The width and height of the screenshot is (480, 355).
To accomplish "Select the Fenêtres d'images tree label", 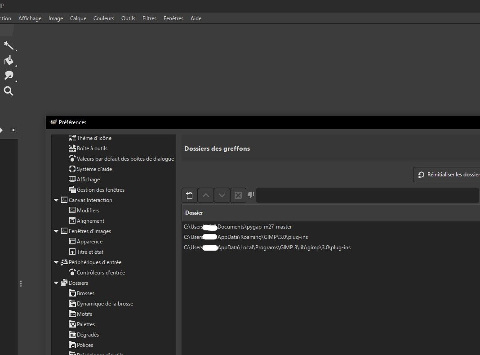I will [x=90, y=231].
